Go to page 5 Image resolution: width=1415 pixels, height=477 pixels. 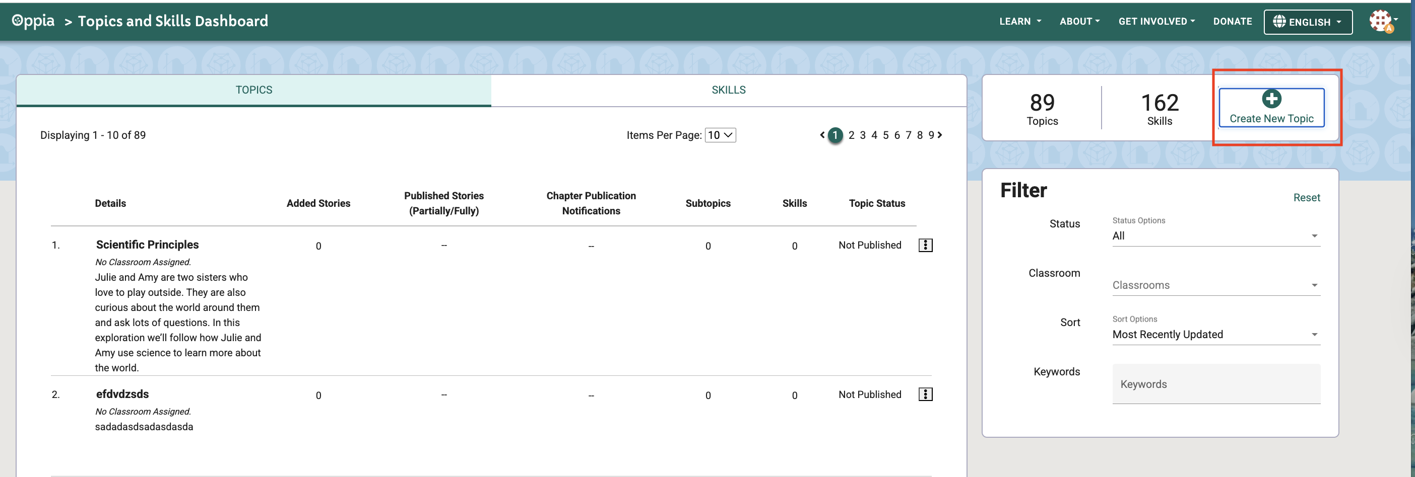pos(885,135)
